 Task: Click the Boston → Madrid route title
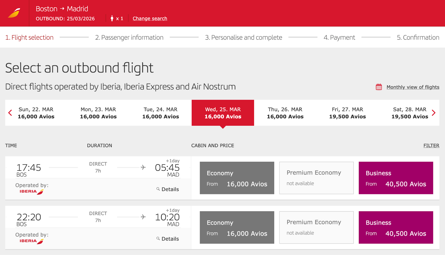62,9
